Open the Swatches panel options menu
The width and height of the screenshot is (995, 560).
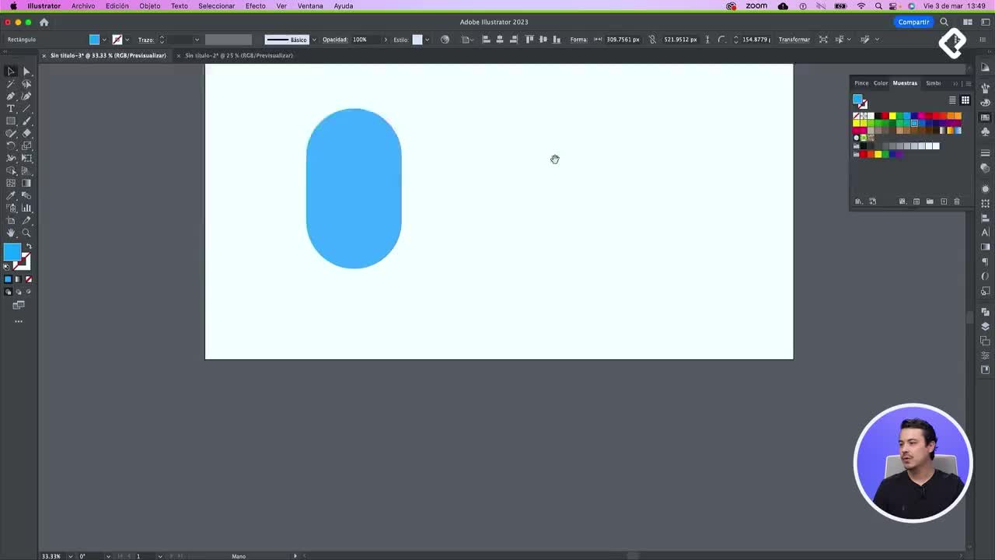(x=968, y=83)
